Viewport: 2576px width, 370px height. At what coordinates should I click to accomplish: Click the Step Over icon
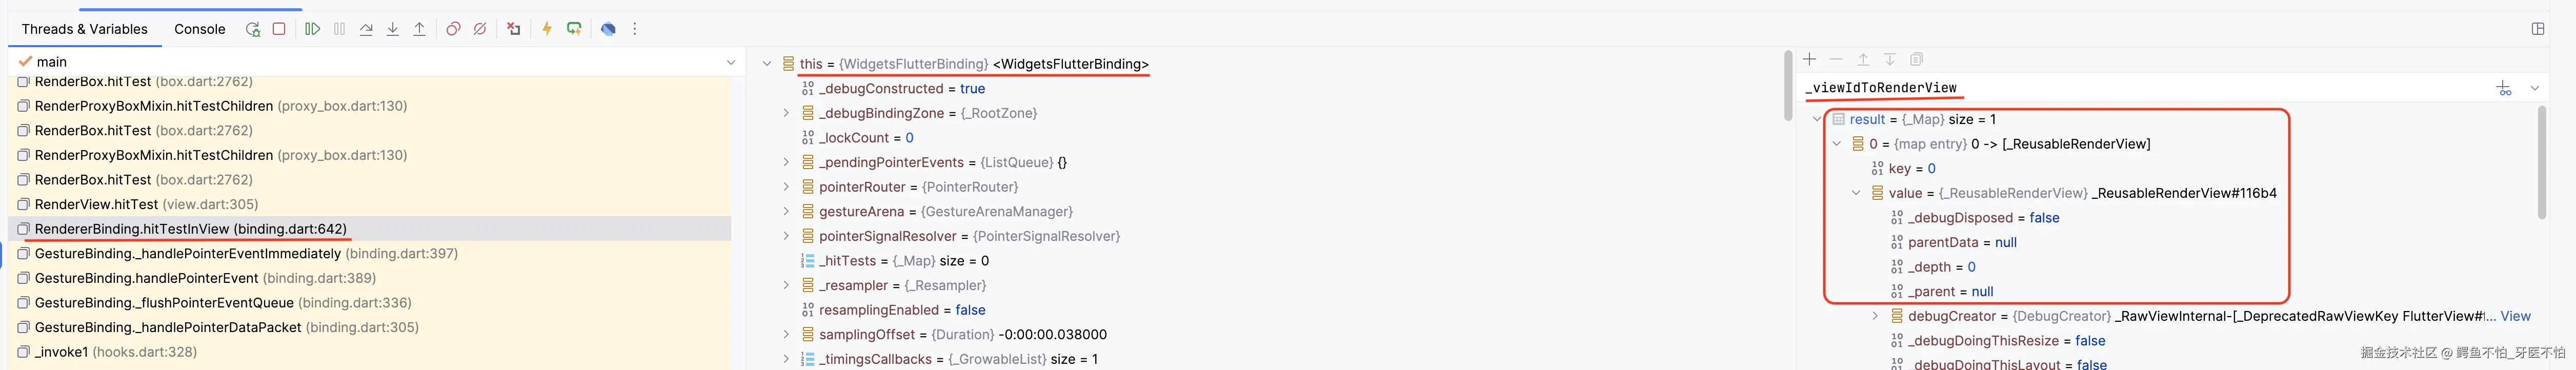point(366,29)
